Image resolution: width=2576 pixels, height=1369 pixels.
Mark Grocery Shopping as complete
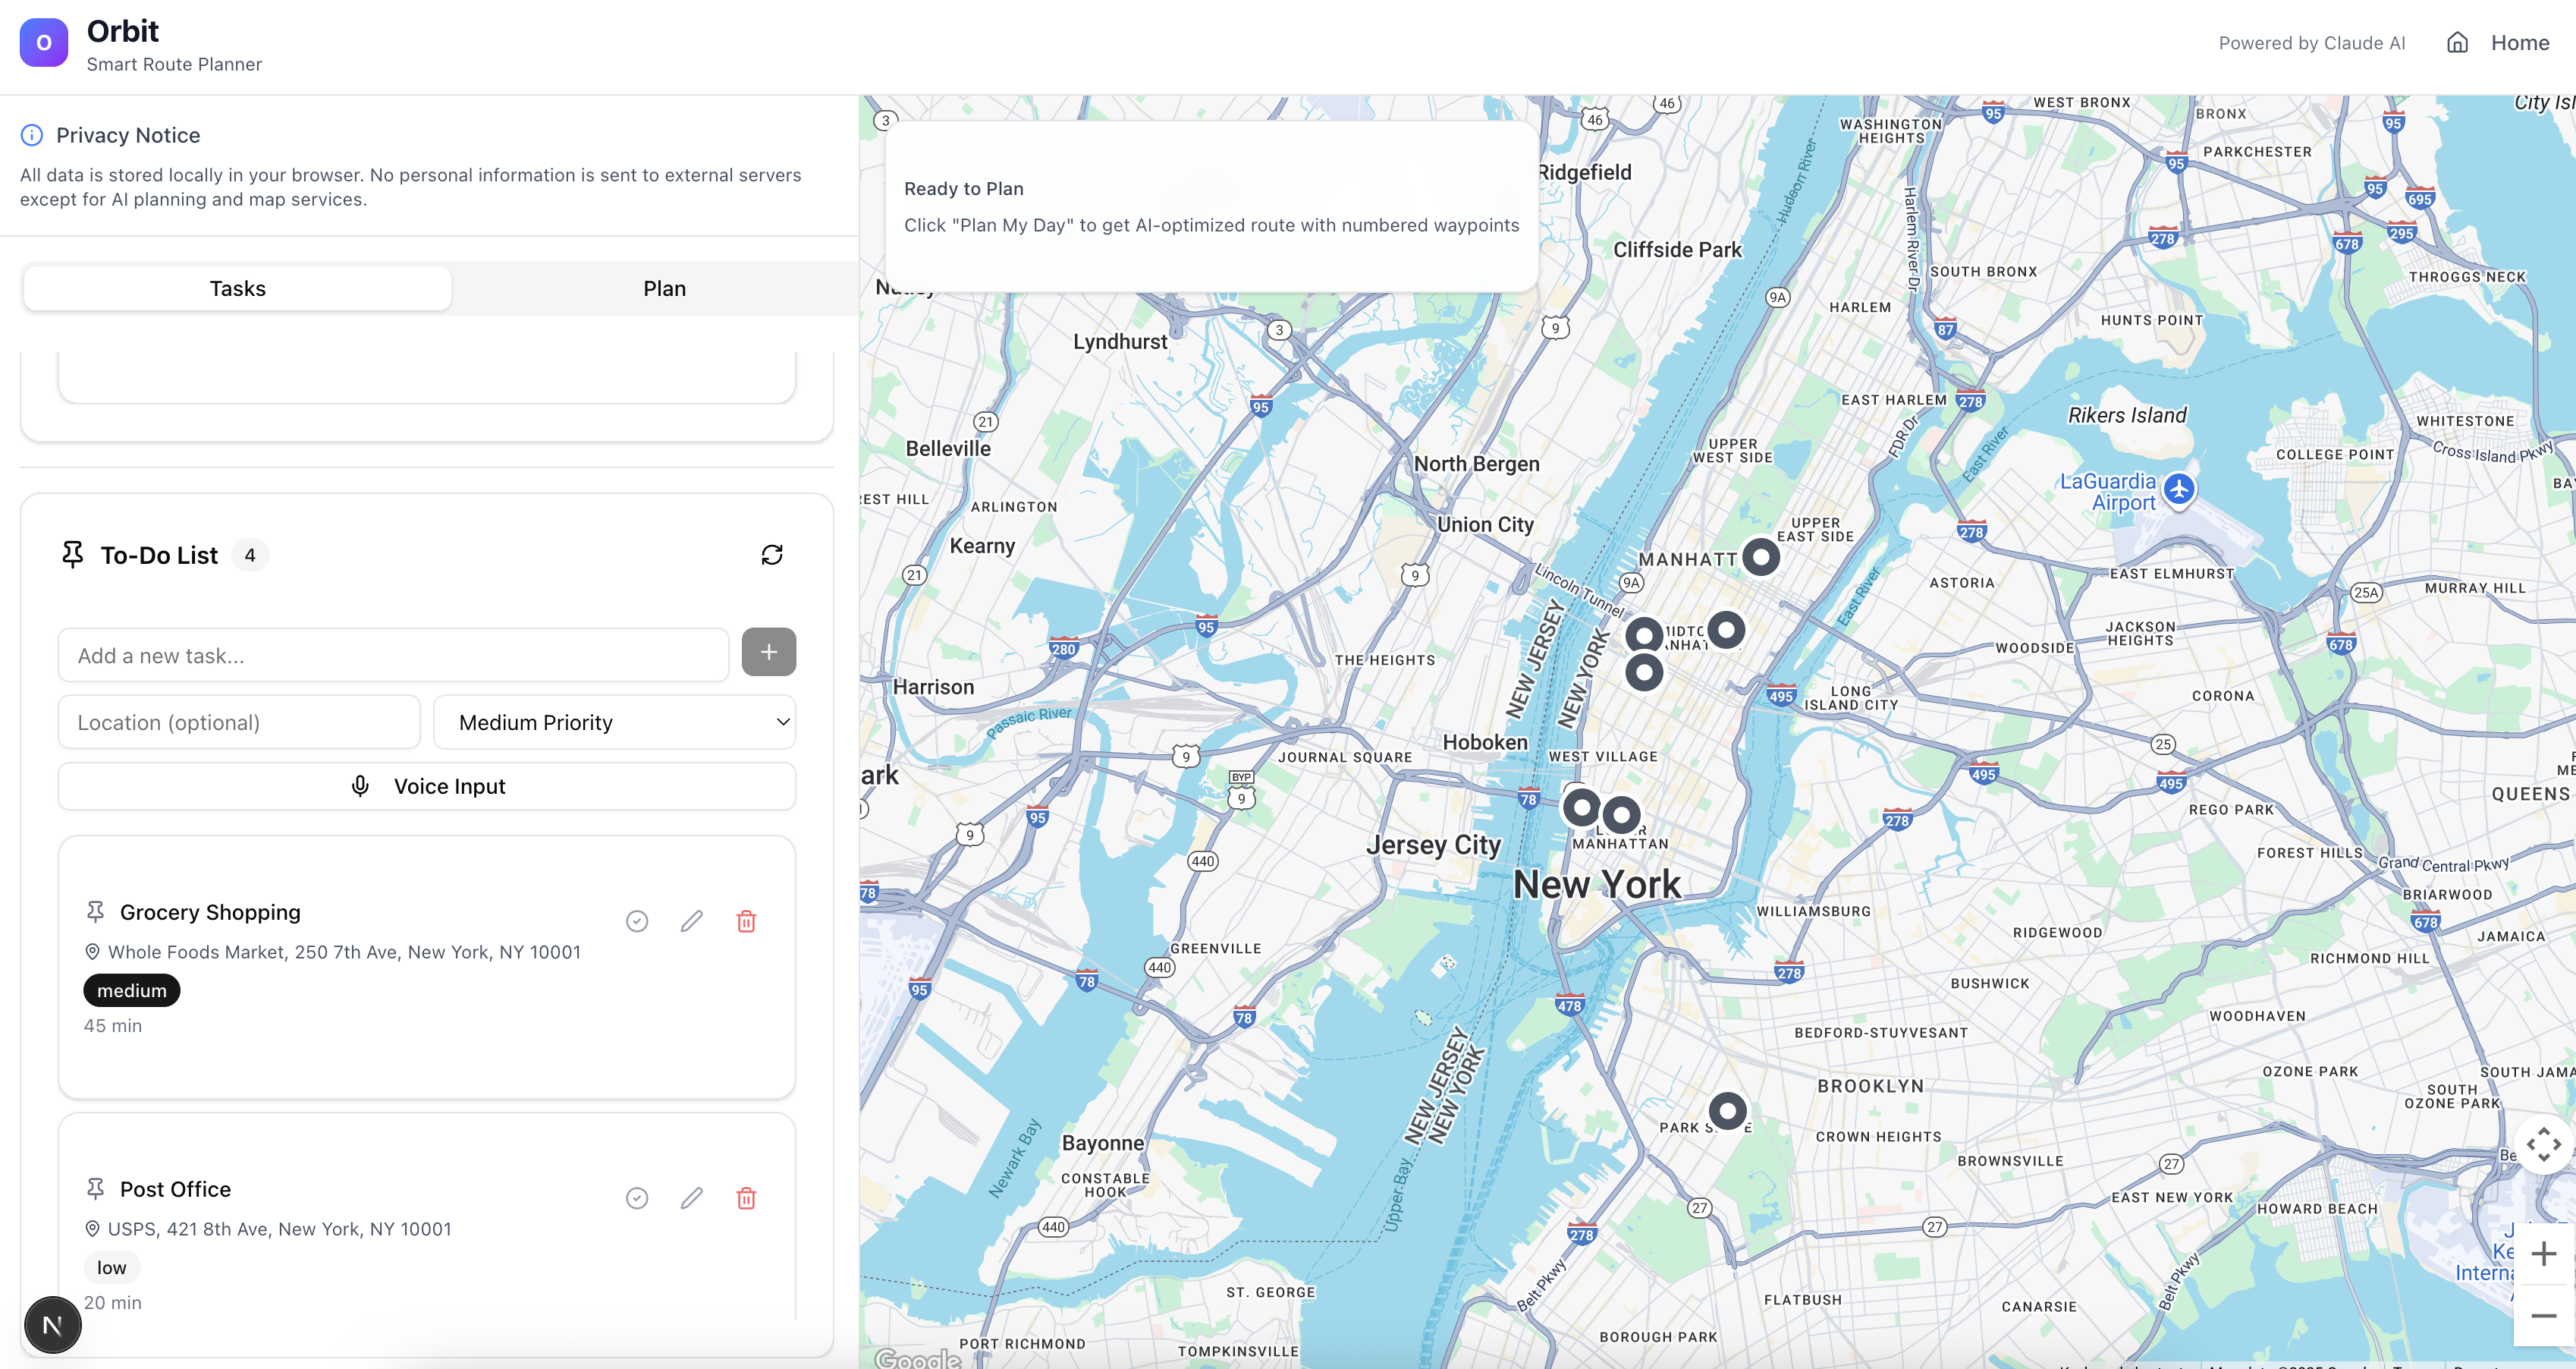tap(637, 921)
